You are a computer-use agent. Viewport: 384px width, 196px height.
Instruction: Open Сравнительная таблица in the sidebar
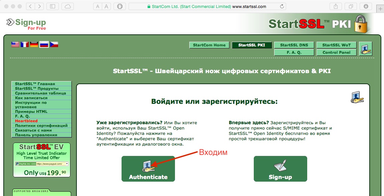point(40,93)
